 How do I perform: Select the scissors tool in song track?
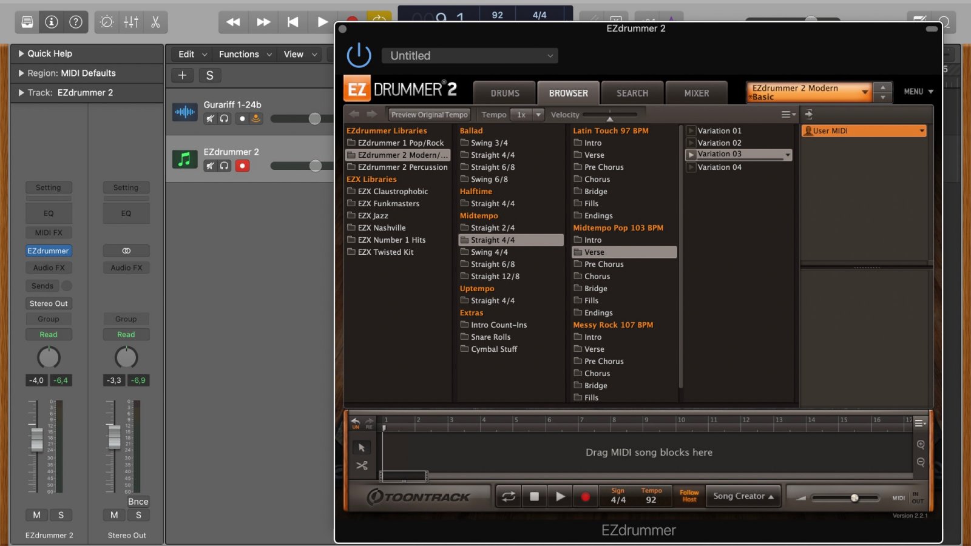tap(362, 466)
